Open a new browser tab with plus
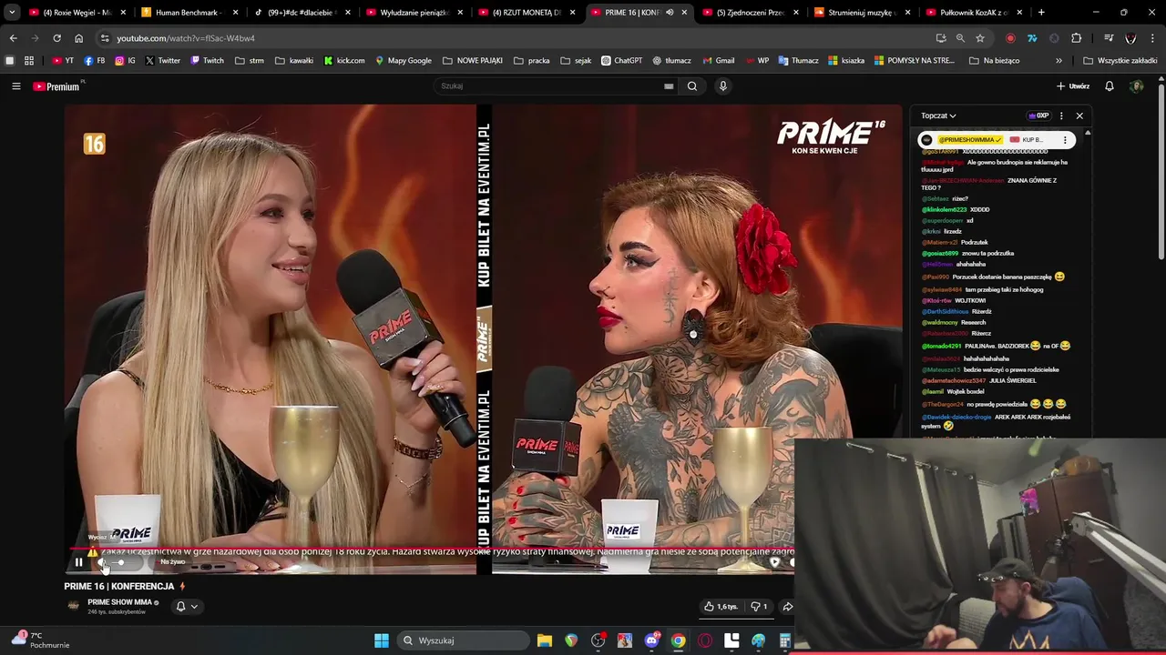Viewport: 1166px width, 655px height. [1041, 13]
